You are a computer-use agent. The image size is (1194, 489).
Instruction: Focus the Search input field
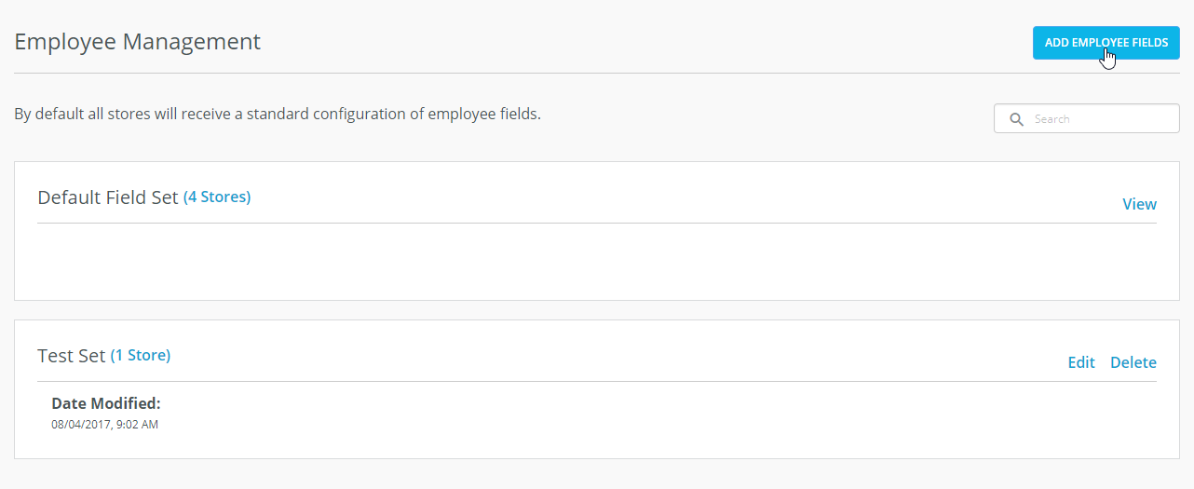(x=1087, y=118)
